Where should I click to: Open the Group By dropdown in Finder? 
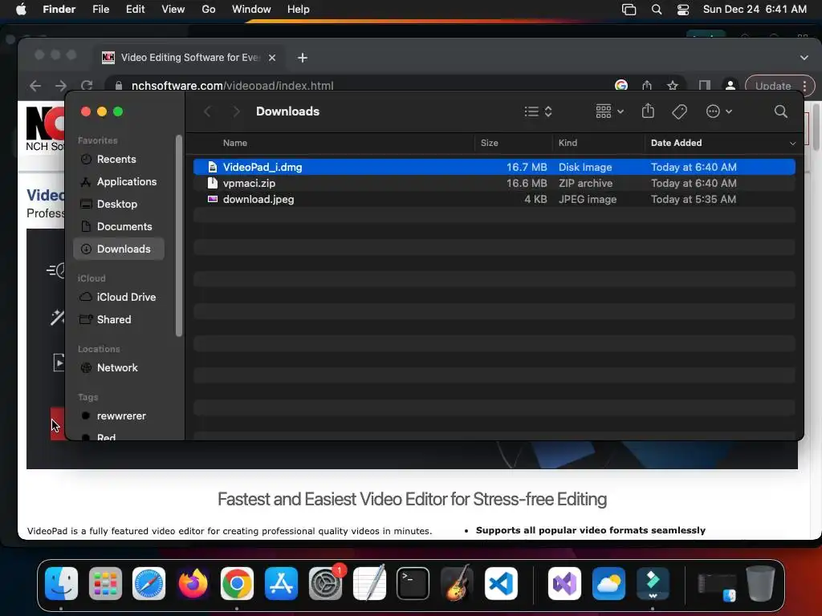(x=610, y=111)
